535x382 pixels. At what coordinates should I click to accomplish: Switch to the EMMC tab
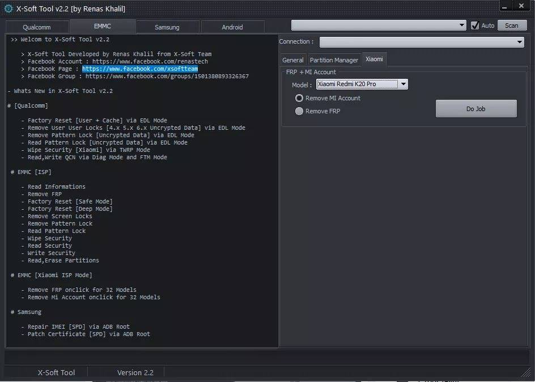click(103, 26)
